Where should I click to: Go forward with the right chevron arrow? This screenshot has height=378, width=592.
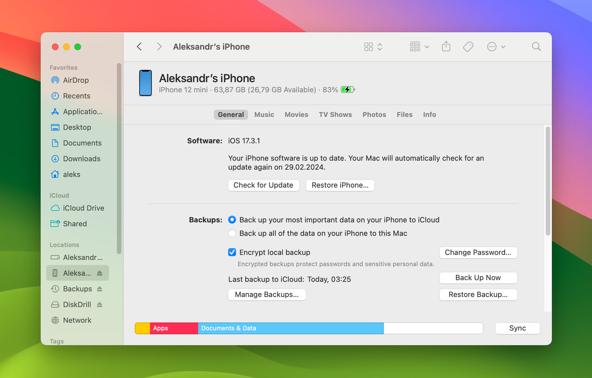(x=159, y=47)
